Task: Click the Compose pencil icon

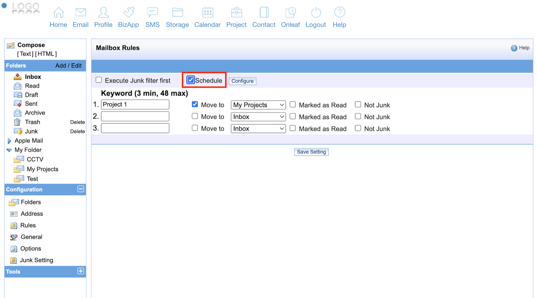Action: 11,45
